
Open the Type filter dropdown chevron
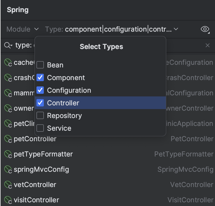click(176, 29)
